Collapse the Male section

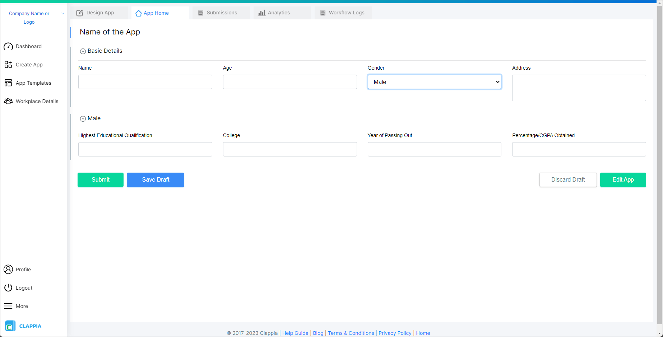83,118
